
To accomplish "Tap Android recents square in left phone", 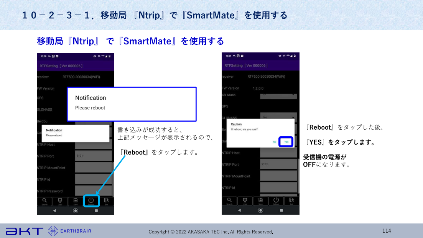I will click(x=96, y=211).
